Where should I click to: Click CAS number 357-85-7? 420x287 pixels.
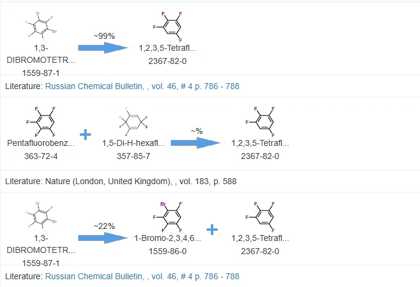click(x=133, y=156)
